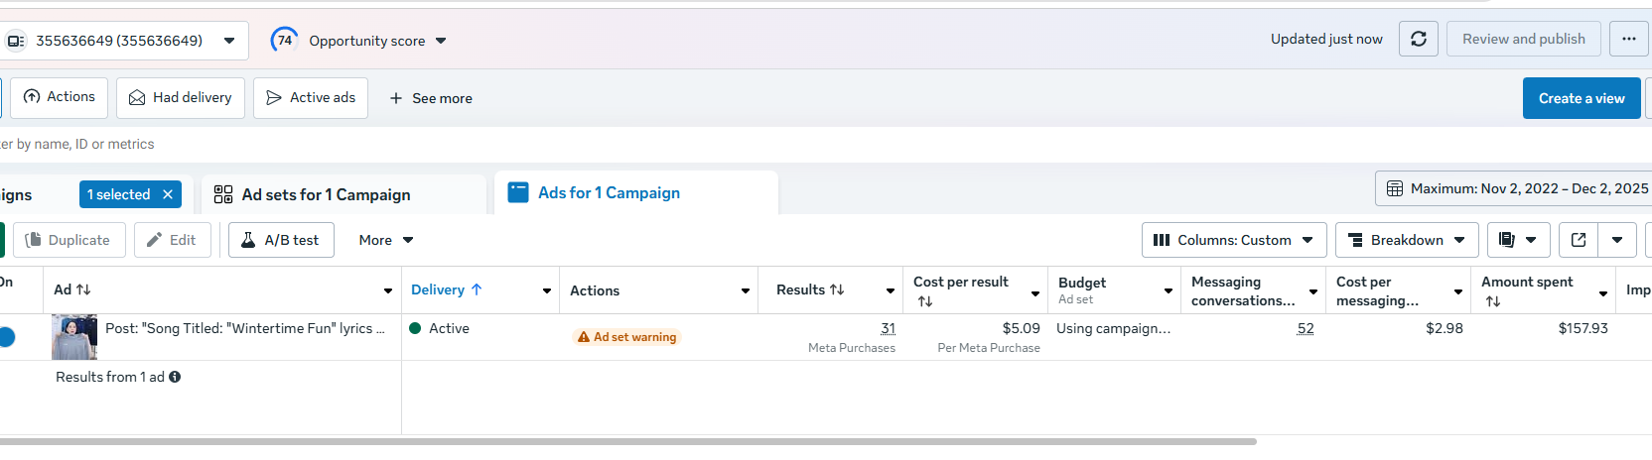Open the Breakdown dropdown
The width and height of the screenshot is (1652, 460).
[1406, 240]
